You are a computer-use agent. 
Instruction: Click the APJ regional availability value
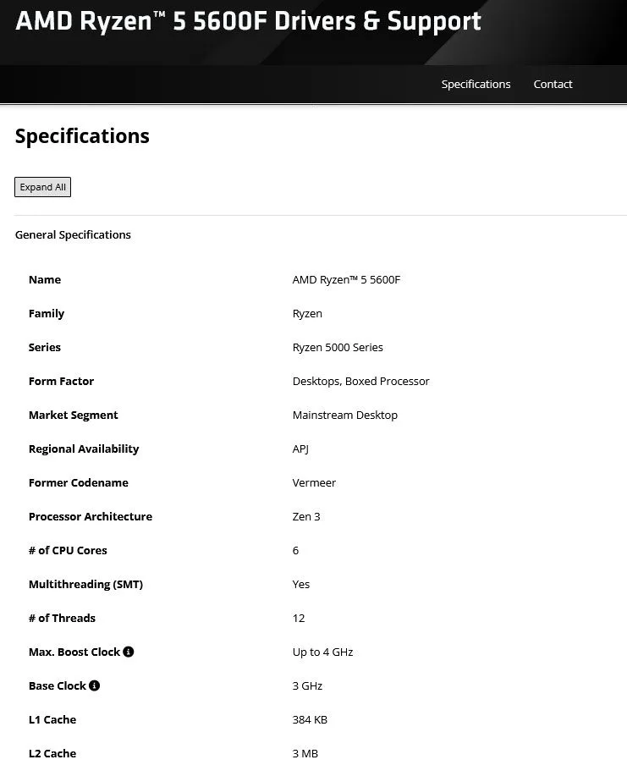click(x=300, y=449)
